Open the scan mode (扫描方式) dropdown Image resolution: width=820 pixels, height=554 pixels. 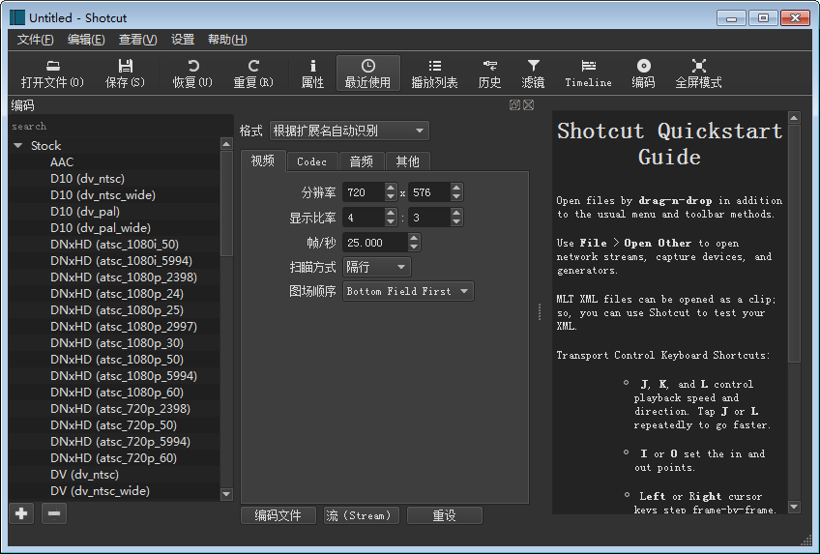pyautogui.click(x=376, y=267)
